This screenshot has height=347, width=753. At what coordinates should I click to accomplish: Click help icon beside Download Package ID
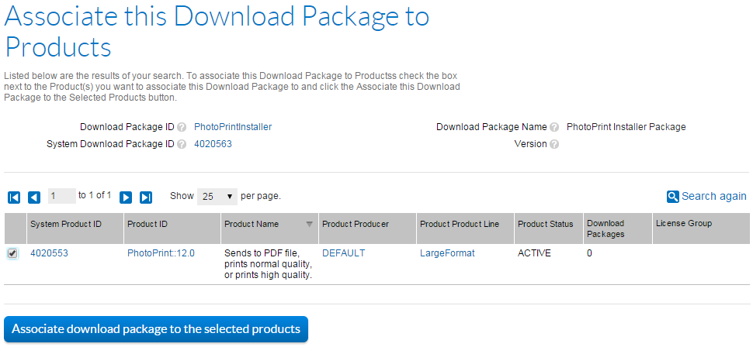click(182, 127)
